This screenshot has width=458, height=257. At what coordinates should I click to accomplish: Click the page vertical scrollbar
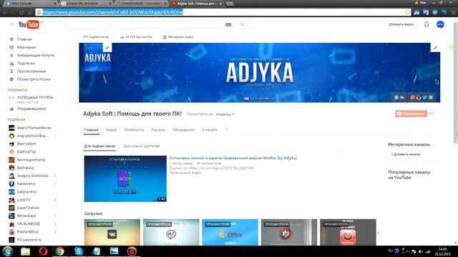tap(455, 83)
